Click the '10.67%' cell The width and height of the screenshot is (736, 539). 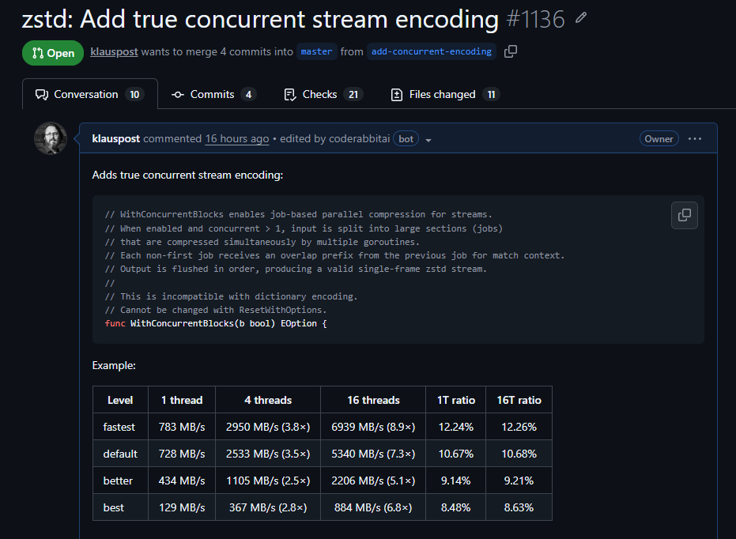[456, 454]
